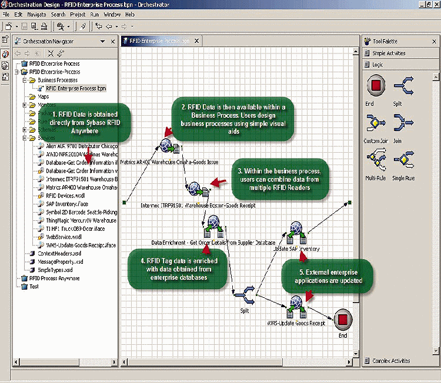Select the Matrics AR400 Goods Issue node
Screen dimensions: 441x383
pyautogui.click(x=170, y=146)
